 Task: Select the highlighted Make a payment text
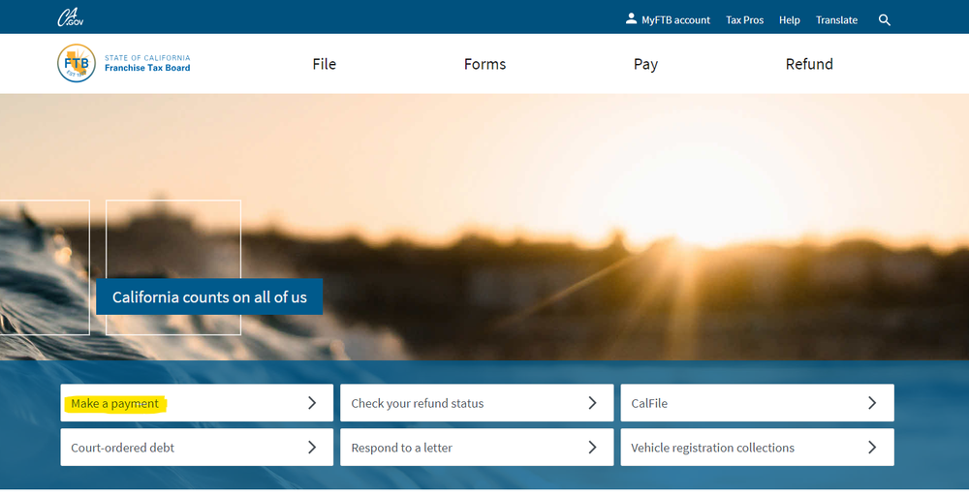[114, 404]
